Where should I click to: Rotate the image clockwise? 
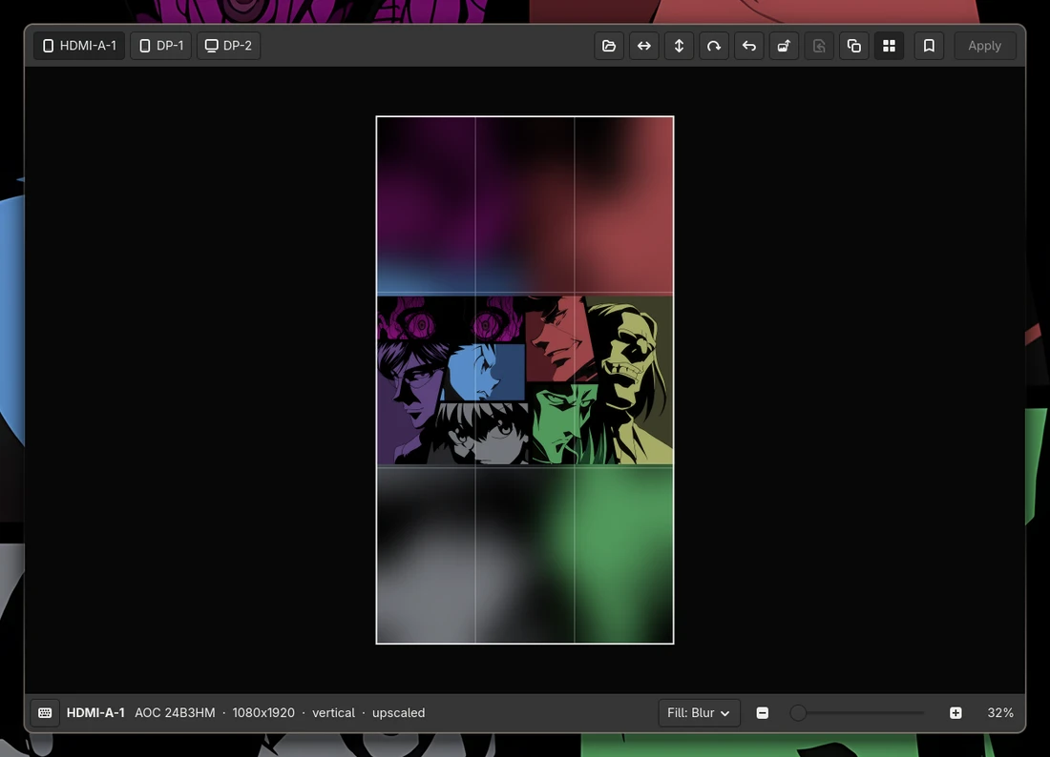click(x=714, y=46)
